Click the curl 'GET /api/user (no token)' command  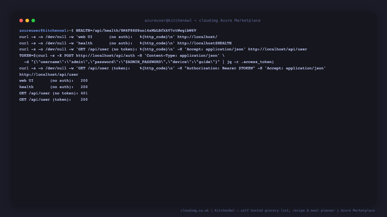[163, 49]
